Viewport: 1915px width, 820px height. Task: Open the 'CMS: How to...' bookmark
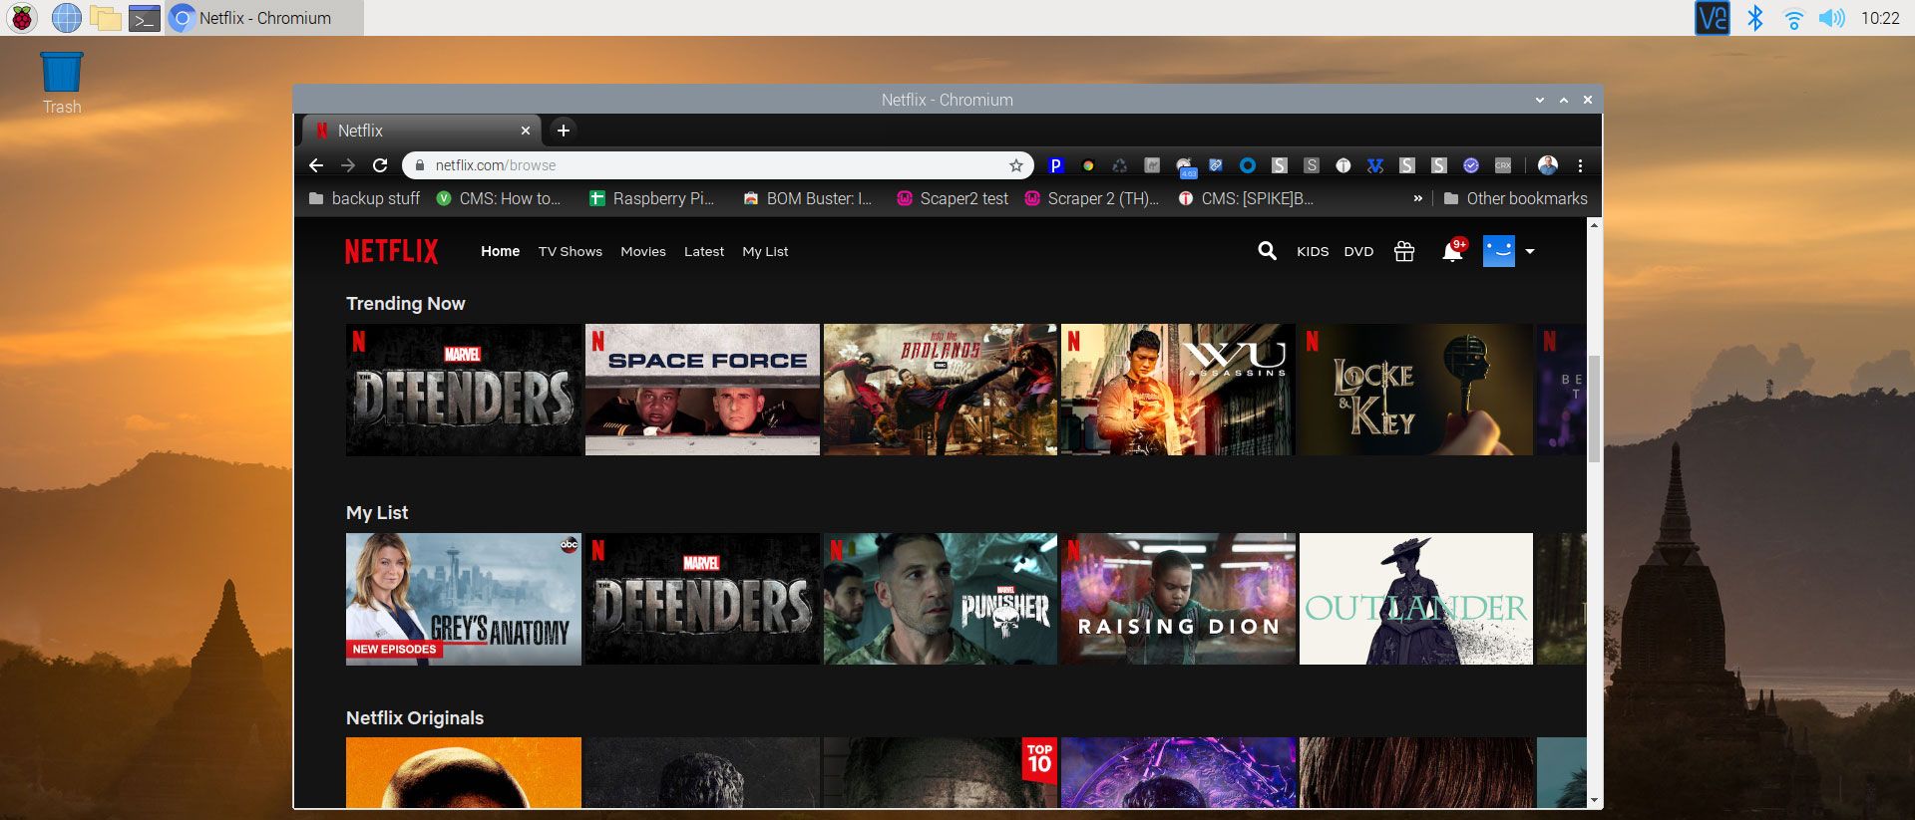[x=499, y=198]
